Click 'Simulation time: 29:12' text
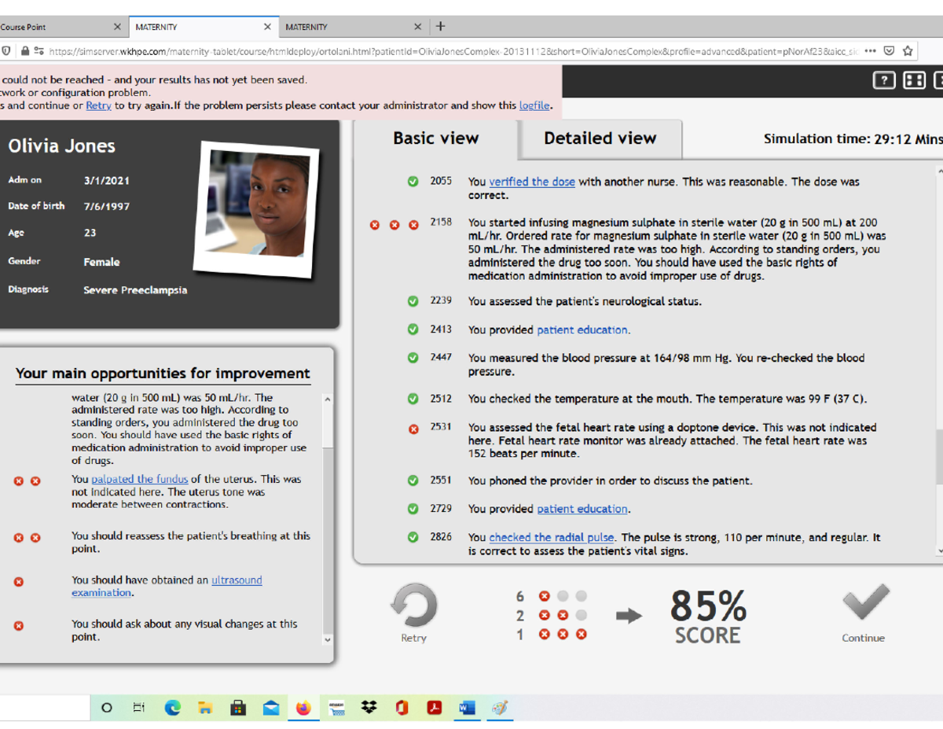The width and height of the screenshot is (943, 729). tap(853, 139)
